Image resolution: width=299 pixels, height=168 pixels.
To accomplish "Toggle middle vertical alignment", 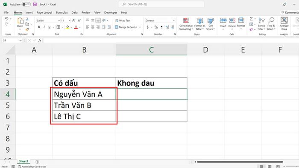I will point(93,20).
